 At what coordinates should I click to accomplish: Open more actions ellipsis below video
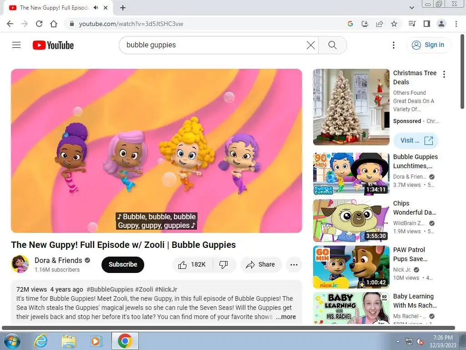click(294, 264)
